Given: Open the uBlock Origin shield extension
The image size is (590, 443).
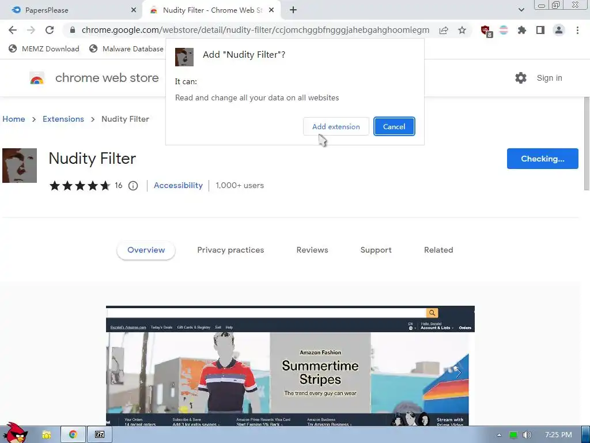Looking at the screenshot, I should 486,31.
